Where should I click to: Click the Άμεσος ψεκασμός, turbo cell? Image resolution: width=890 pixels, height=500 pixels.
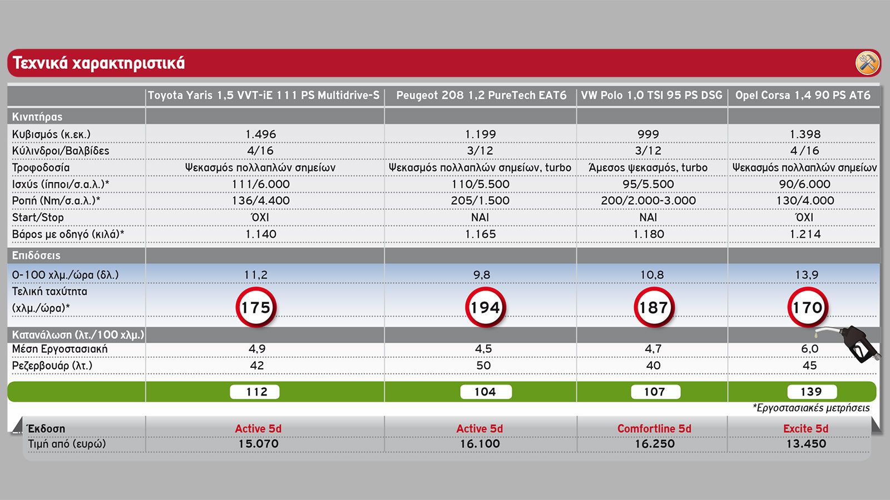(x=648, y=167)
